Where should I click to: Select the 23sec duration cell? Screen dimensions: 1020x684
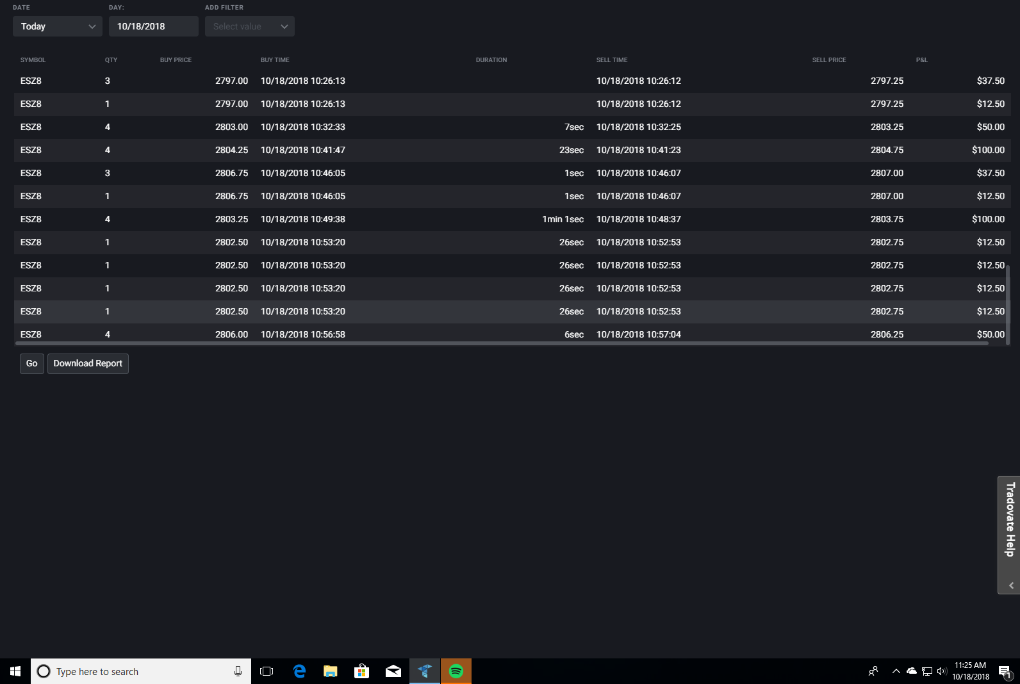(x=572, y=150)
